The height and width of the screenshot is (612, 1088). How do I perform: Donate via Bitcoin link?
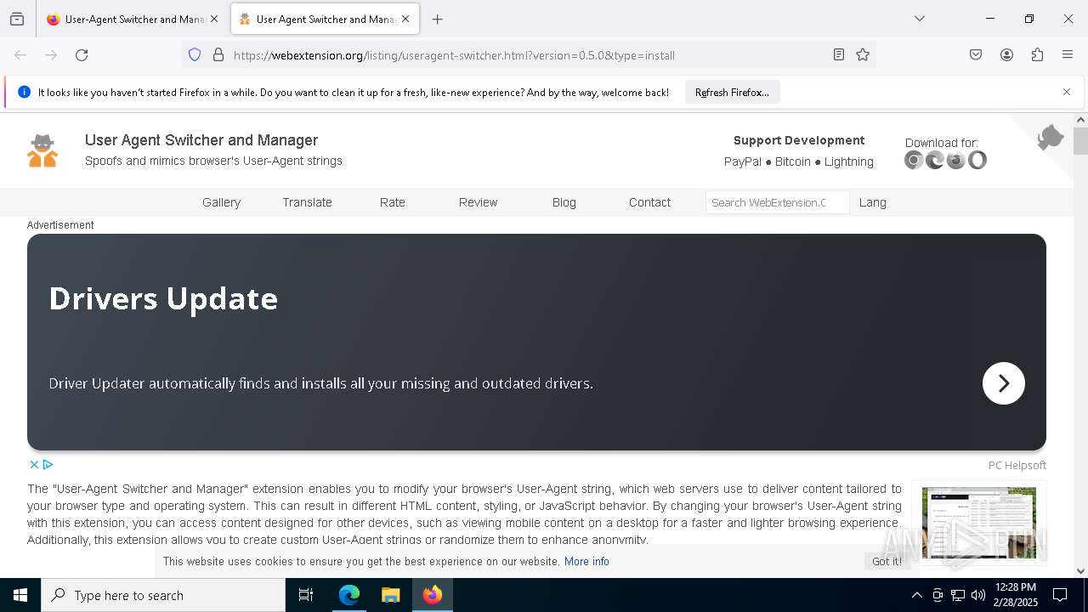pos(793,161)
